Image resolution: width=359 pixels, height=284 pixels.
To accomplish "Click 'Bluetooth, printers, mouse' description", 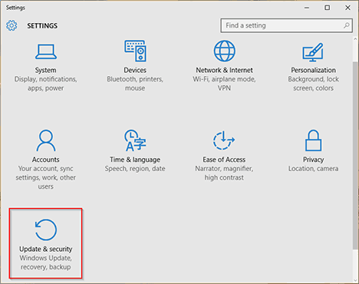I will [x=135, y=84].
